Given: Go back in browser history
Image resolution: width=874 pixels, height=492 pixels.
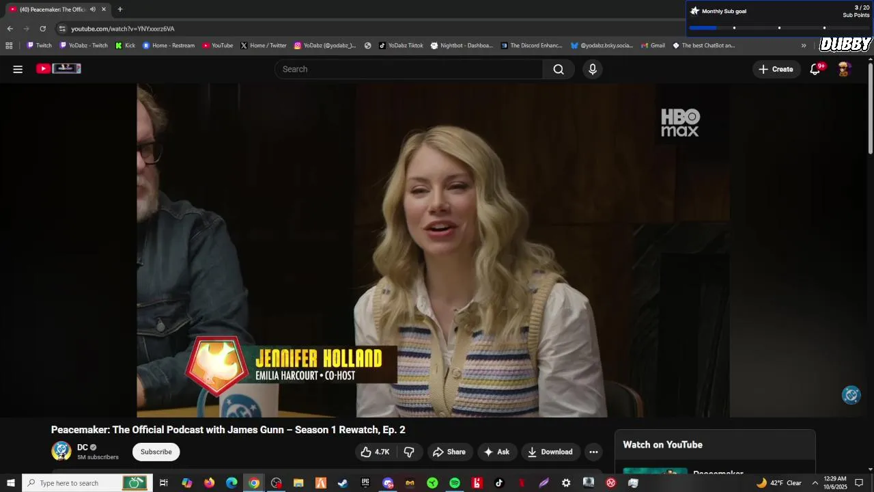Looking at the screenshot, I should point(10,29).
